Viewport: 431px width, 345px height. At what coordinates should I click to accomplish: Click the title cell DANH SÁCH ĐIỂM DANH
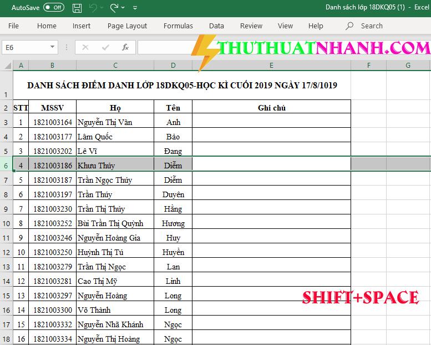[x=182, y=86]
